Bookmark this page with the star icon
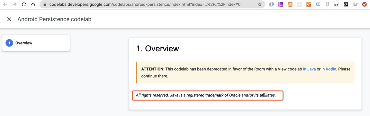 click(x=260, y=5)
